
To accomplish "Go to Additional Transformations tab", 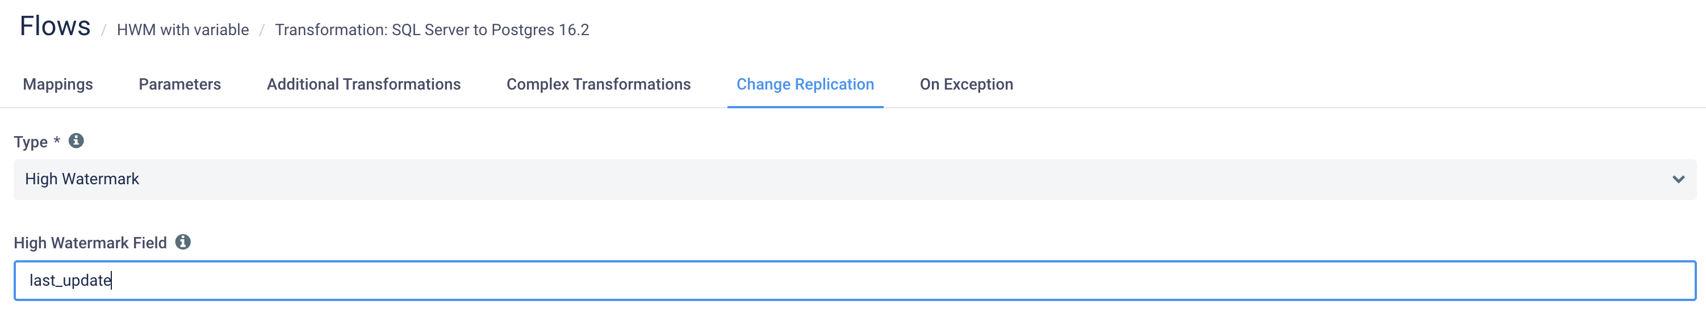I will (363, 84).
